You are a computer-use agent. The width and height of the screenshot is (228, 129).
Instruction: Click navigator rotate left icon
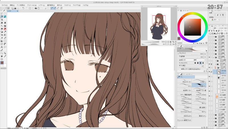(x=166, y=44)
